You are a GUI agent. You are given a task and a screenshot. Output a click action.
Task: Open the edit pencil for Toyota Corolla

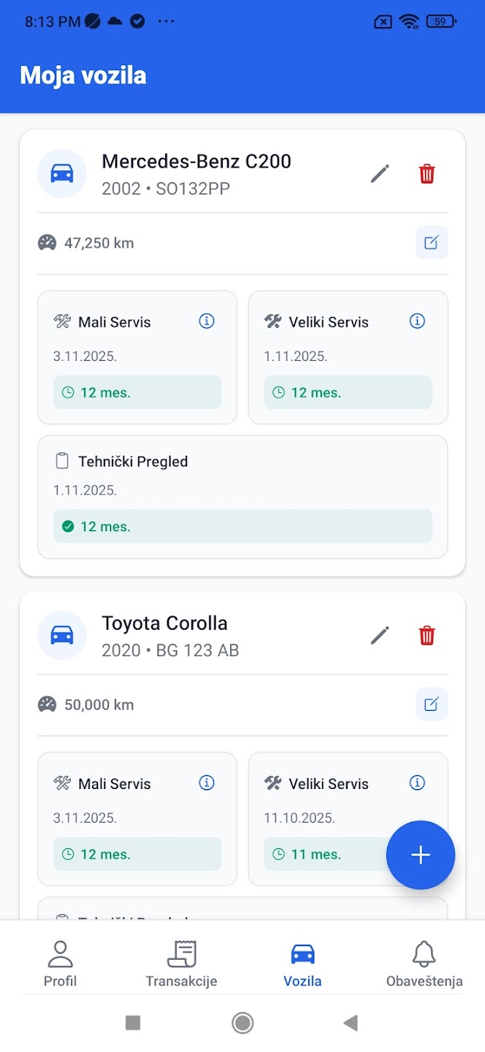pyautogui.click(x=380, y=635)
